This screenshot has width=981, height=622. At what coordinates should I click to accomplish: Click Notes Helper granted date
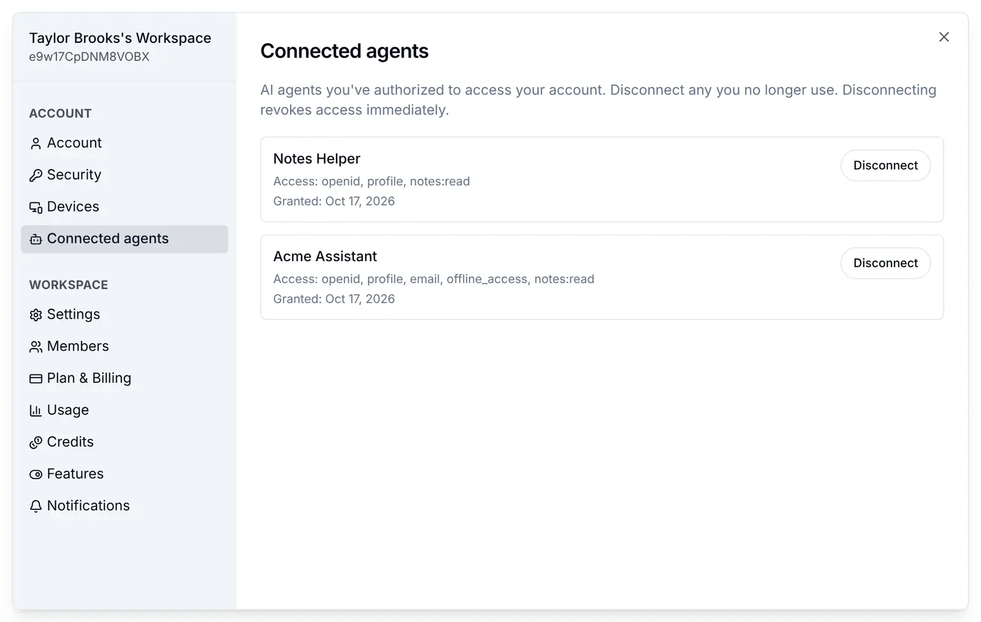point(334,201)
